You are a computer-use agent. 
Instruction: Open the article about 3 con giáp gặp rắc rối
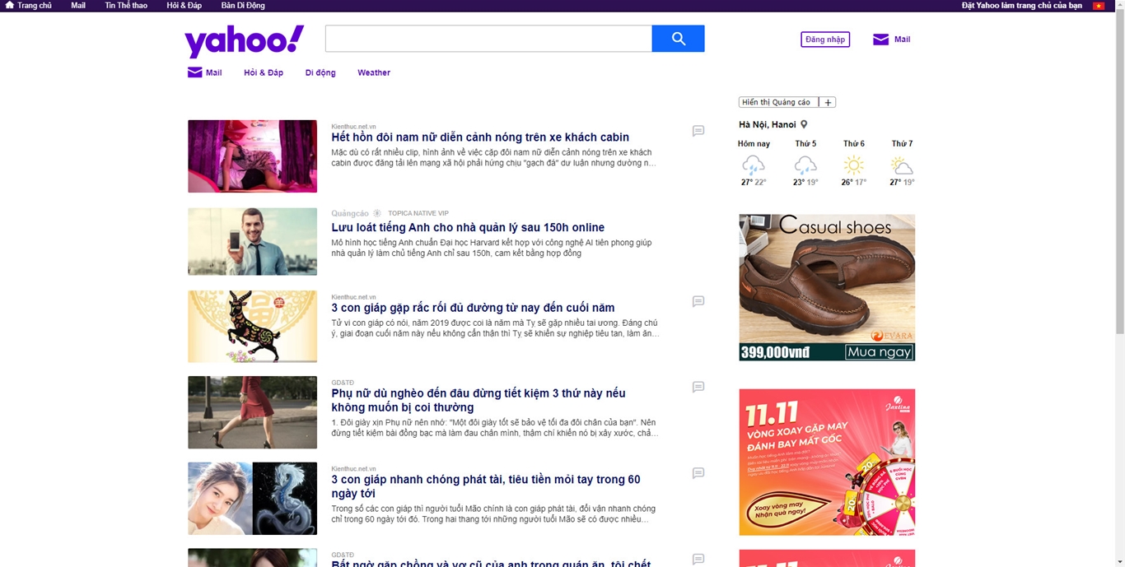pos(473,307)
